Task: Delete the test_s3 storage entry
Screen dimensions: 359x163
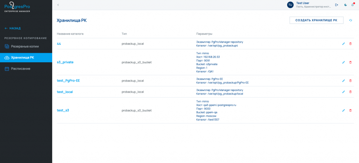Action: pos(350,110)
